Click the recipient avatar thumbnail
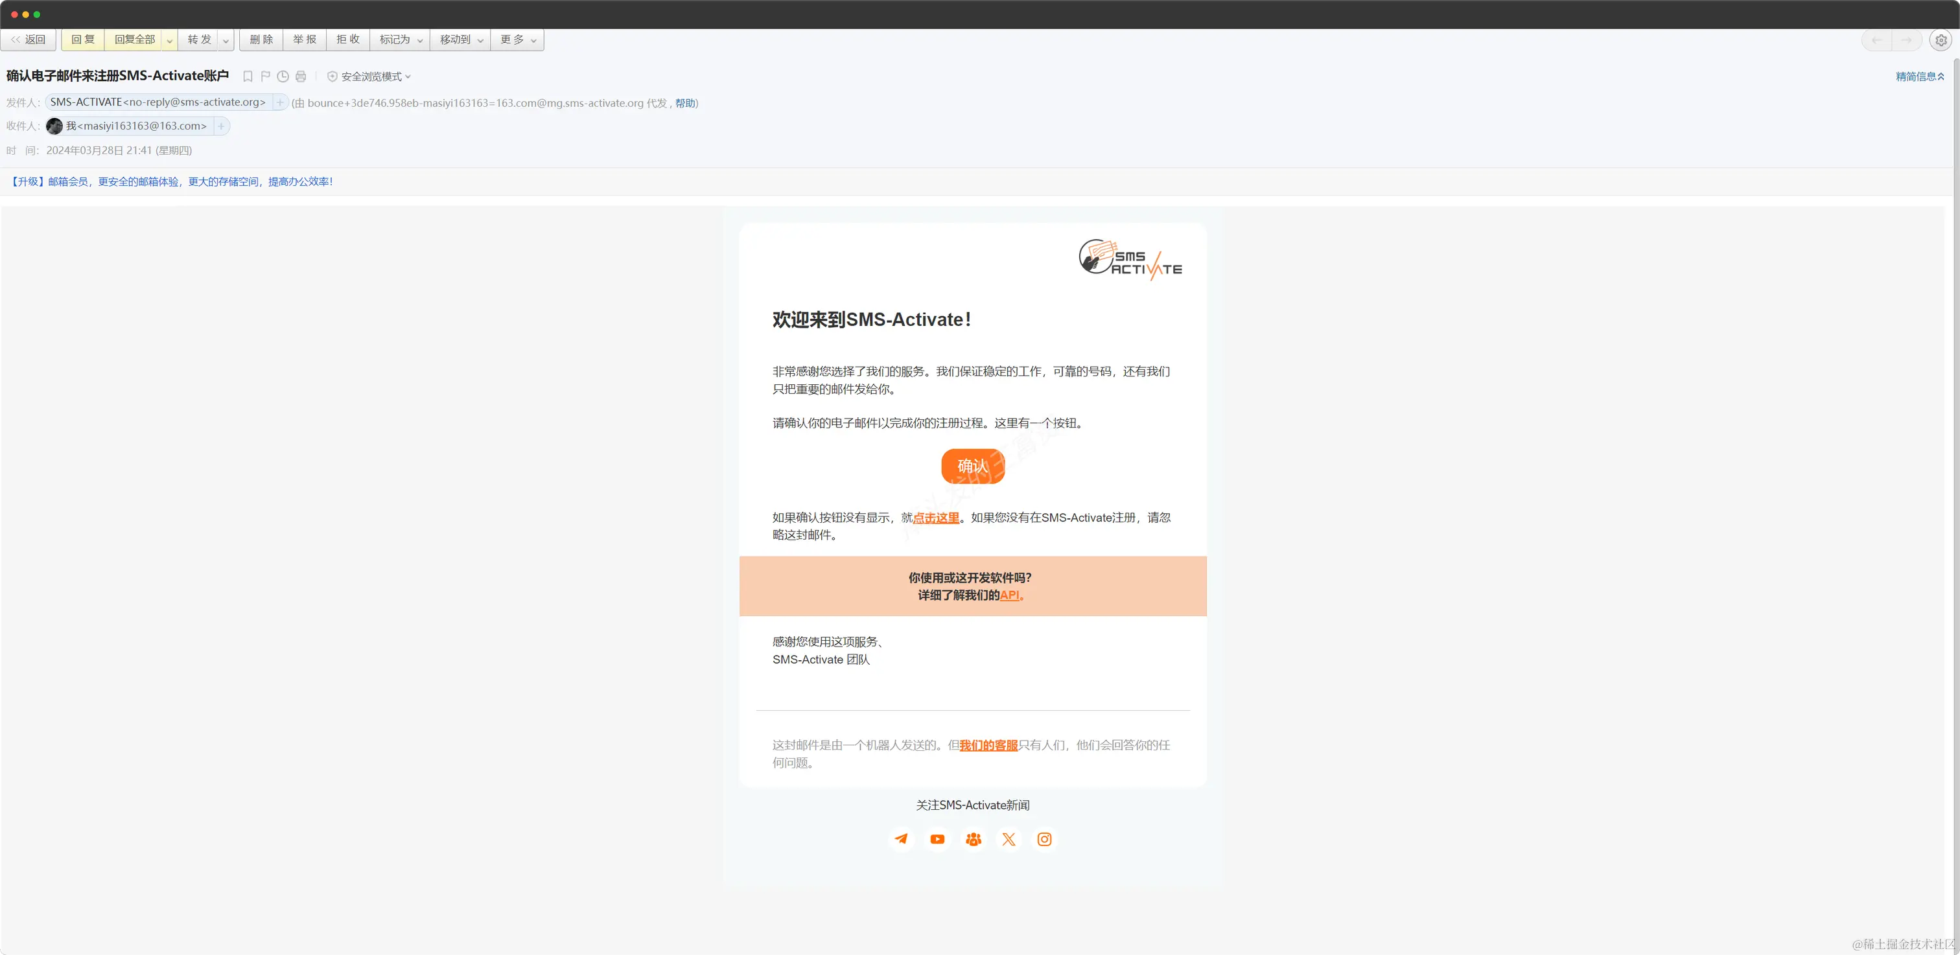This screenshot has width=1960, height=955. (x=55, y=126)
